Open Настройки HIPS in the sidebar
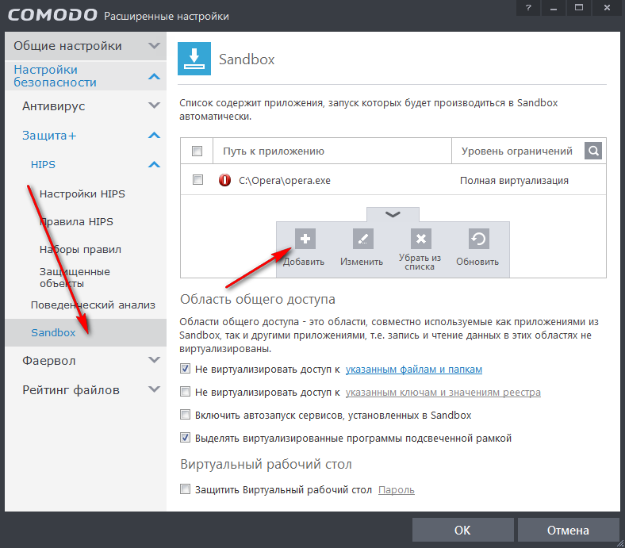Viewport: 625px width, 548px height. point(82,194)
